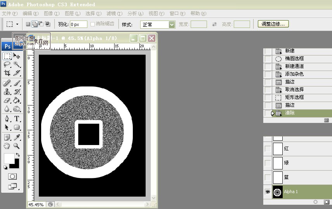Select the Brush tool
The height and width of the screenshot is (209, 332).
17,83
